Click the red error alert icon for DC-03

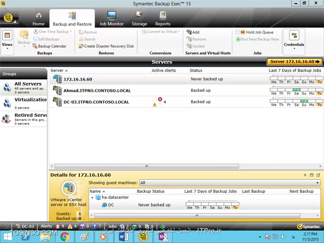tap(160, 99)
